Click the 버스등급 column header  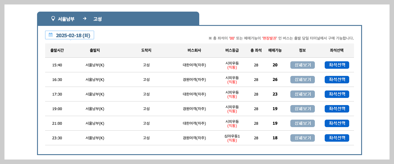click(x=232, y=50)
